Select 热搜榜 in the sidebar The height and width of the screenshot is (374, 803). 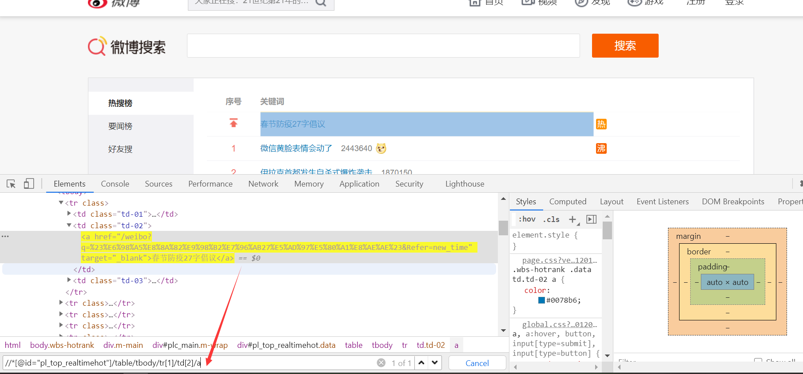[x=120, y=103]
